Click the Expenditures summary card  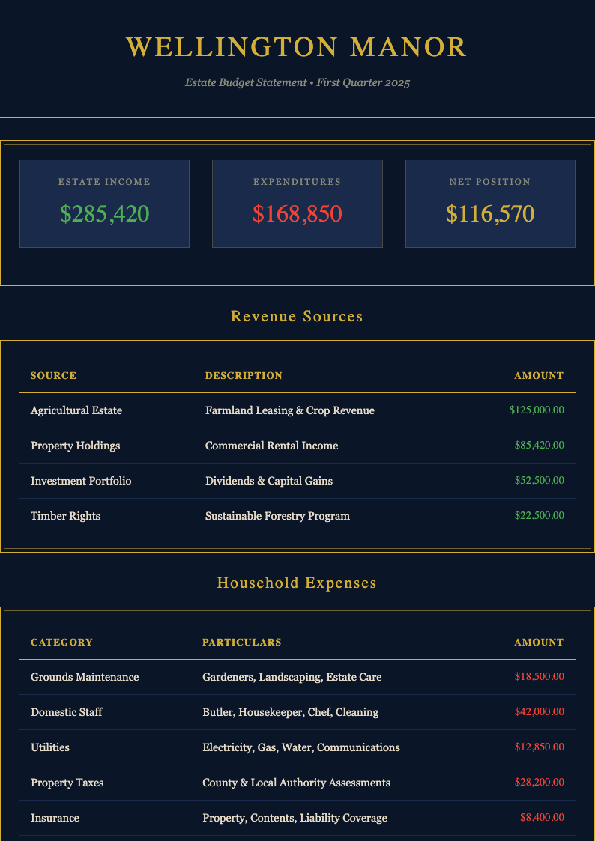tap(297, 203)
